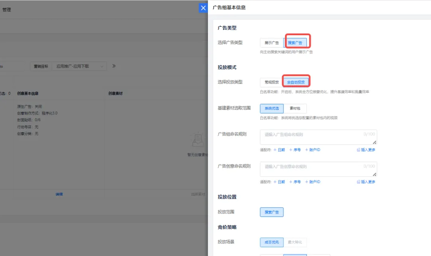
Task: Click the 投放位置 section heading
Action: [x=227, y=197]
